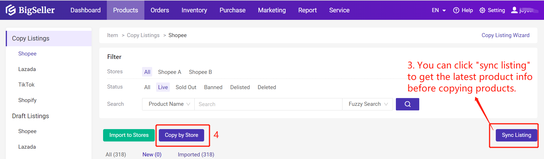This screenshot has height=159, width=544.
Task: Click the Setting text in header
Action: click(496, 10)
